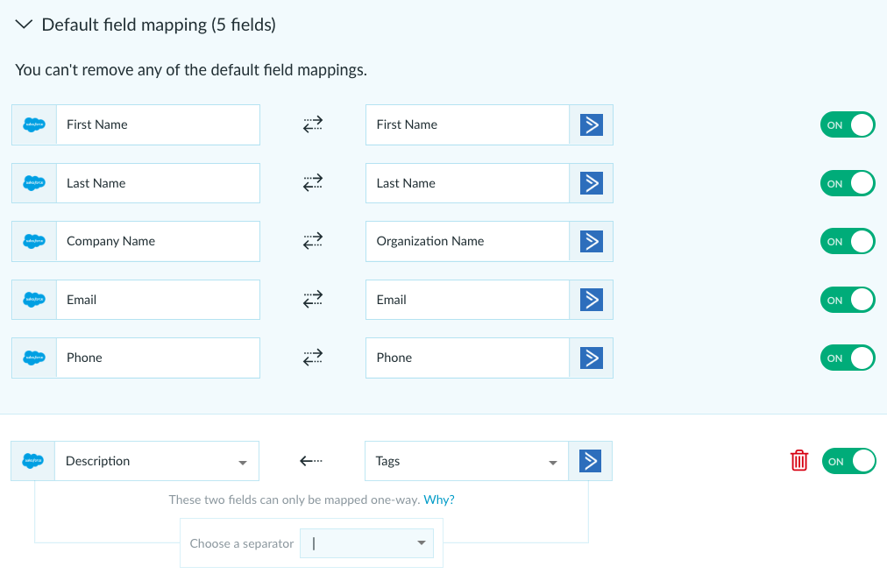Click the Salesforce Email field
The width and height of the screenshot is (887, 574).
pos(158,300)
